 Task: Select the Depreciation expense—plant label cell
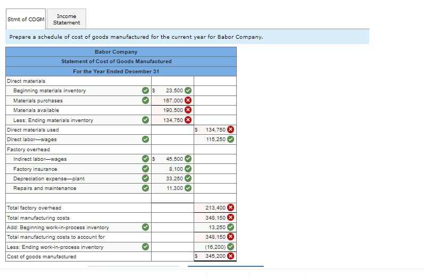coord(78,178)
